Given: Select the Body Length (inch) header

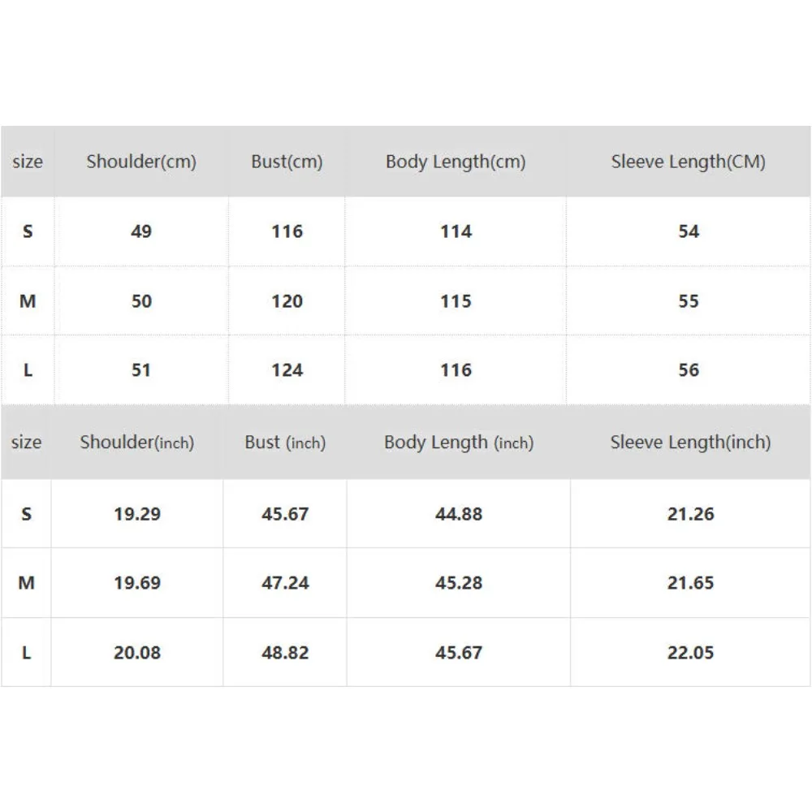Looking at the screenshot, I should 459,443.
